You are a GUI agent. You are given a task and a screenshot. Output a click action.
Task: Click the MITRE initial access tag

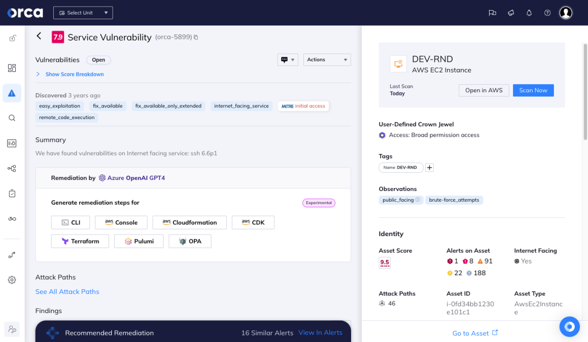click(x=303, y=106)
